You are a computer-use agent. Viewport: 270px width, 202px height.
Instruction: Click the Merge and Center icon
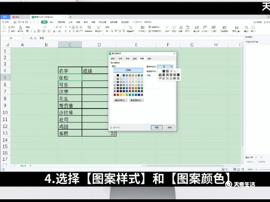click(x=89, y=27)
